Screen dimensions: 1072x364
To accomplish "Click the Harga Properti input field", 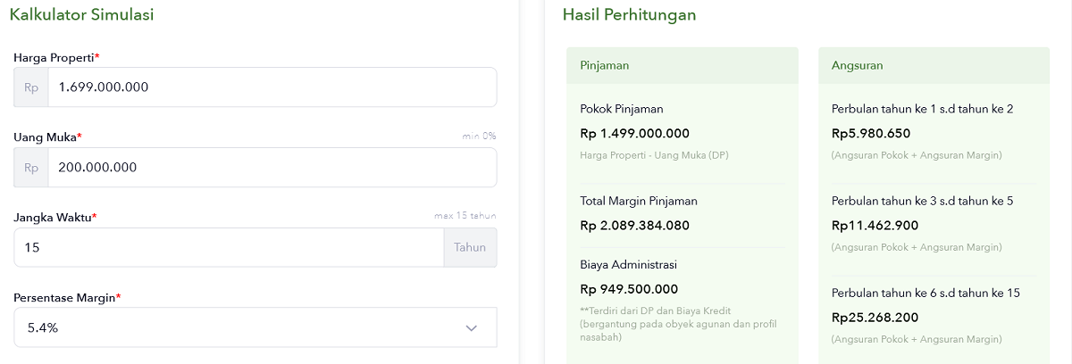I will click(272, 87).
